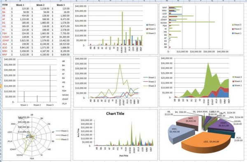This screenshot has width=247, height=162.
Task: Click Week 1 legend entry in line chart
Action: [x=150, y=78]
